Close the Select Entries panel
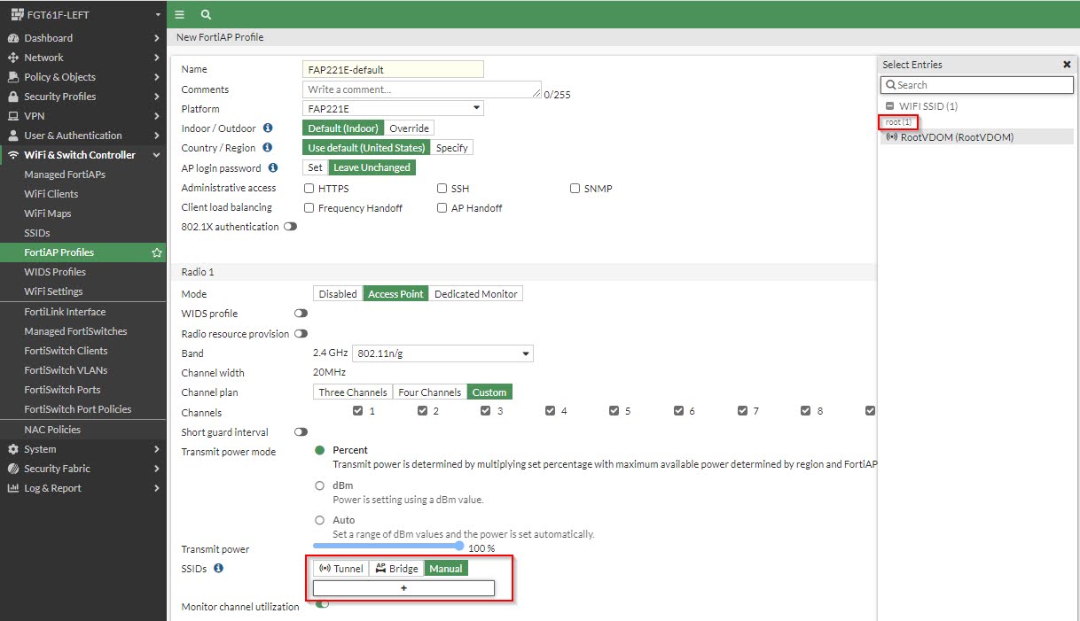Viewport: 1080px width, 621px height. [1067, 65]
